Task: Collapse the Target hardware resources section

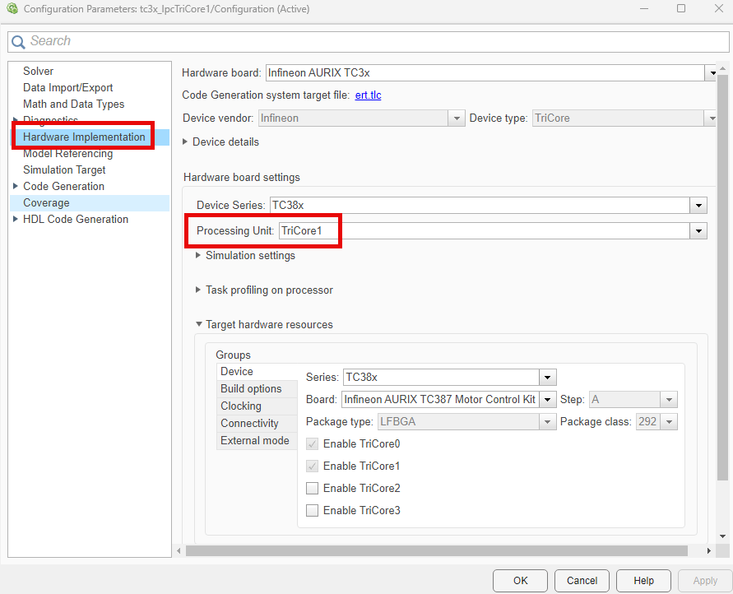Action: [x=198, y=324]
